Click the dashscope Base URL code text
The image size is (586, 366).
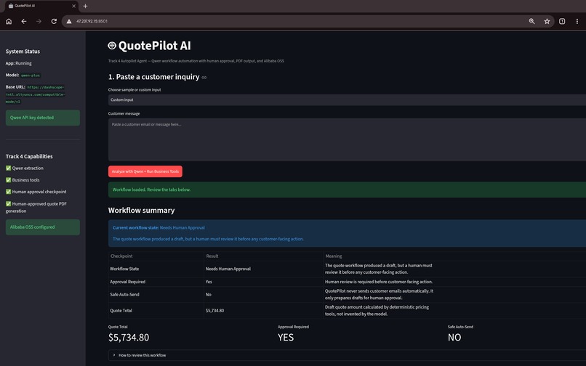36,94
